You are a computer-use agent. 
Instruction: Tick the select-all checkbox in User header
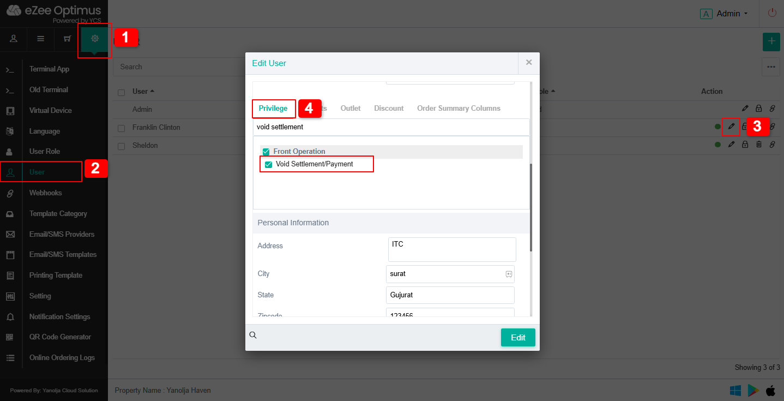pyautogui.click(x=122, y=92)
